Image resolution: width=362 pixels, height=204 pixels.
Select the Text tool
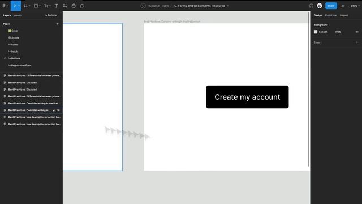click(x=56, y=6)
